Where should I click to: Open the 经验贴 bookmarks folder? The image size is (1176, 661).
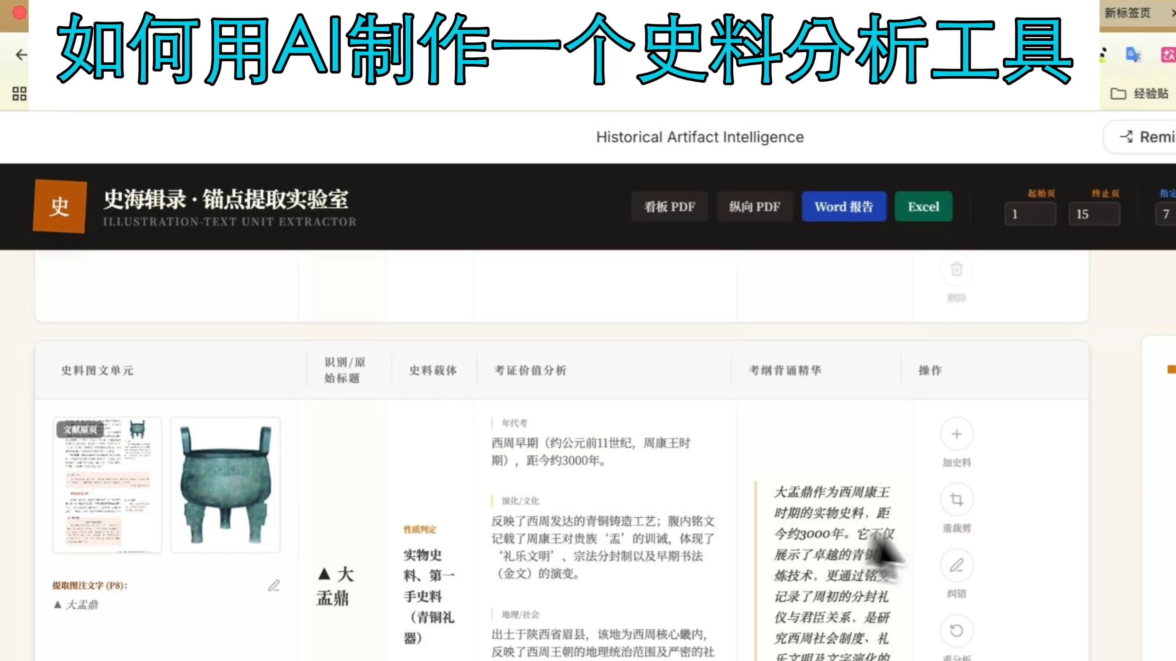(1139, 94)
